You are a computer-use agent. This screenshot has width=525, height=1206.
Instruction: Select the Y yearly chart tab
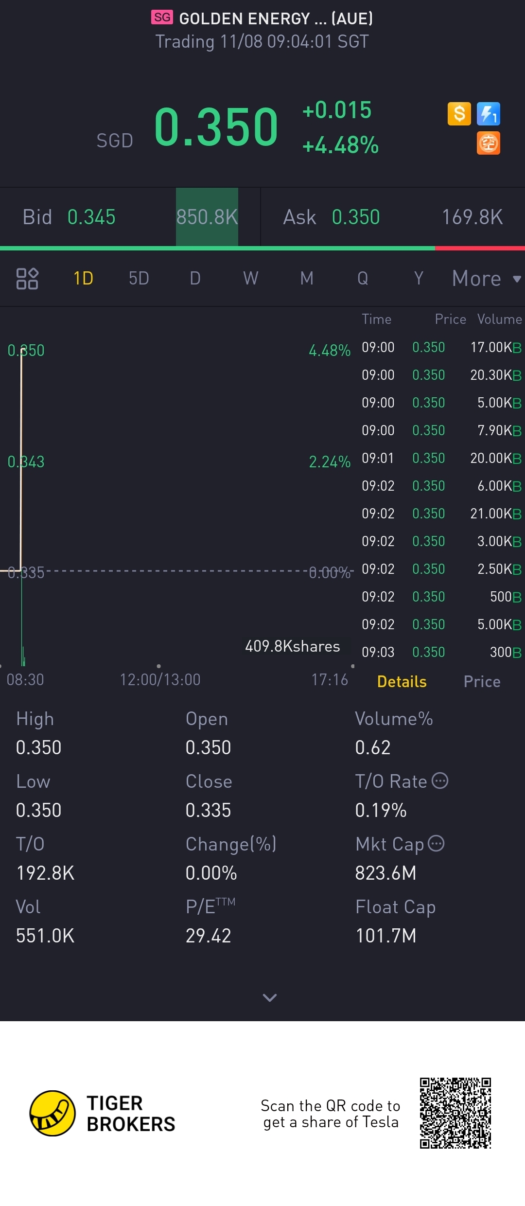[x=419, y=279]
